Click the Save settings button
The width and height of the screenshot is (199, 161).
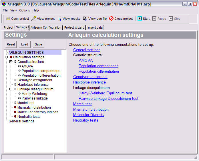tap(38, 44)
